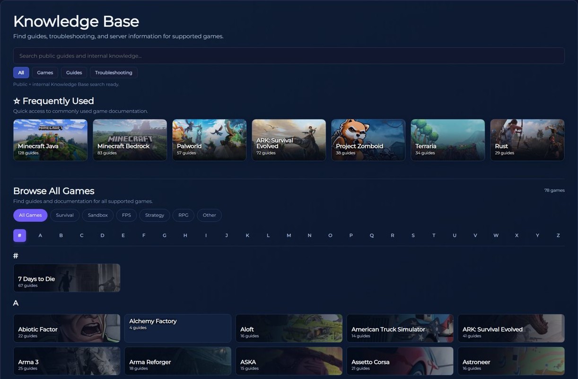Jump to letter T in alphabet index
This screenshot has height=379, width=578.
coord(434,235)
